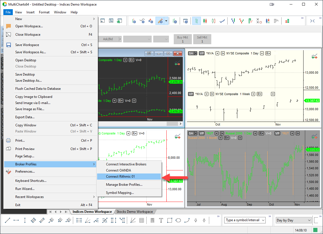Switch to Stocks Demo Workspace tab
Viewport: 323px width, 234px height.
[x=135, y=212]
